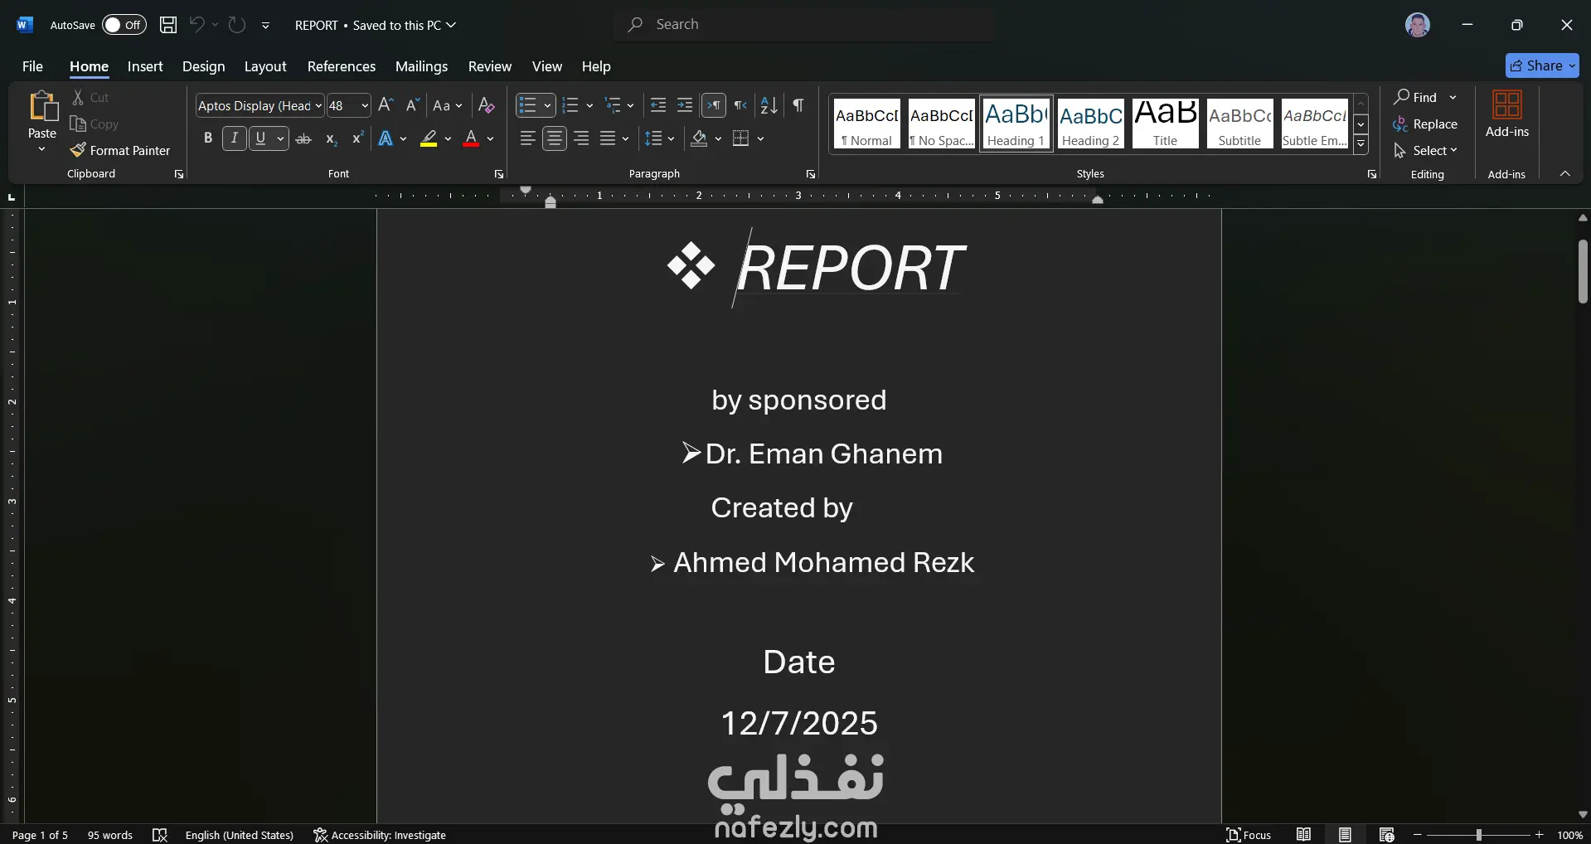Switch to Read Mode in status bar

point(1303,835)
